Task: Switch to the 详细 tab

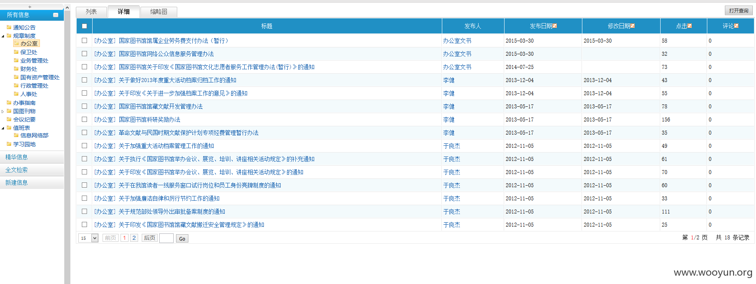Action: pos(124,12)
